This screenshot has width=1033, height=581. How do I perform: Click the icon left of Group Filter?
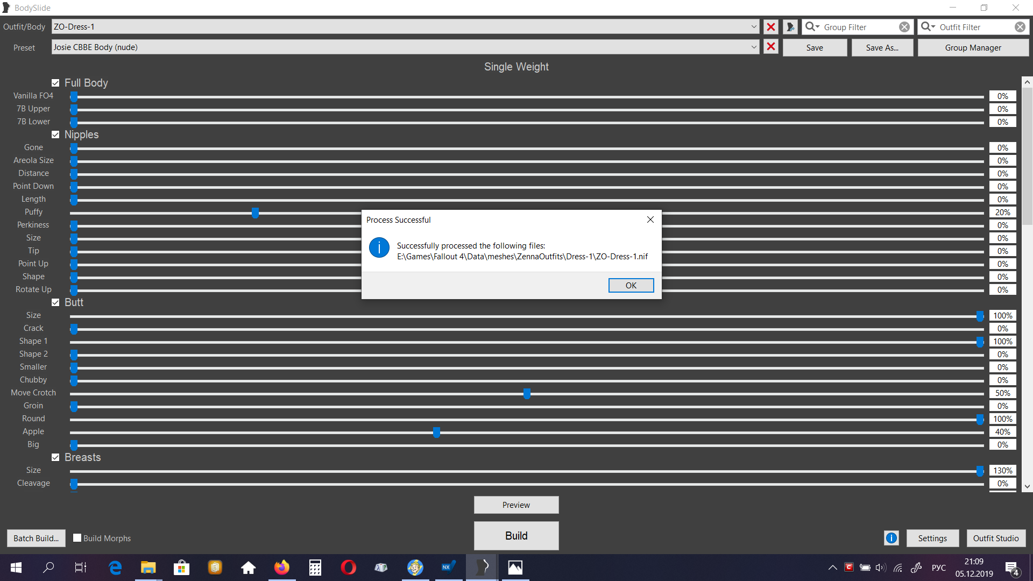click(790, 27)
